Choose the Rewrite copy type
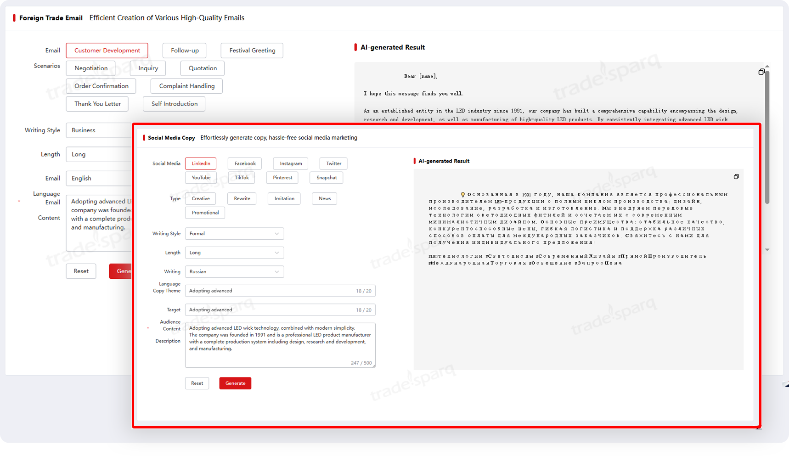 (x=242, y=198)
